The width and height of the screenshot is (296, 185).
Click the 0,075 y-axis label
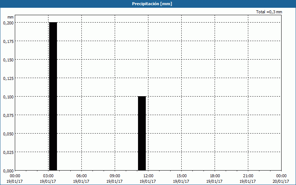tap(8, 115)
